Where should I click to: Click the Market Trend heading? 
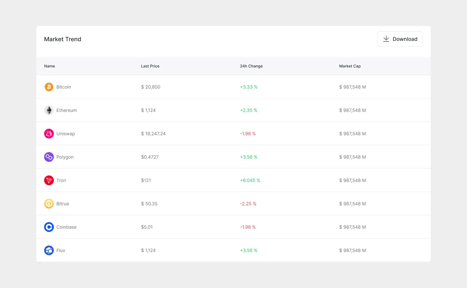(x=63, y=39)
